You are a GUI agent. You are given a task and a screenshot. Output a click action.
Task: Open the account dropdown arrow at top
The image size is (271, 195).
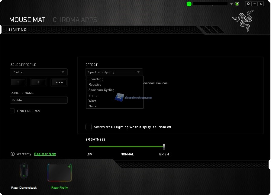232,4
